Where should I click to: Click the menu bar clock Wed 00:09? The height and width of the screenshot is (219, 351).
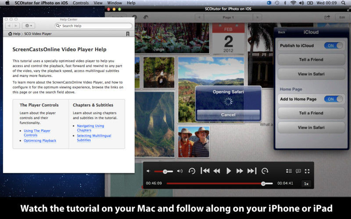coord(326,3)
